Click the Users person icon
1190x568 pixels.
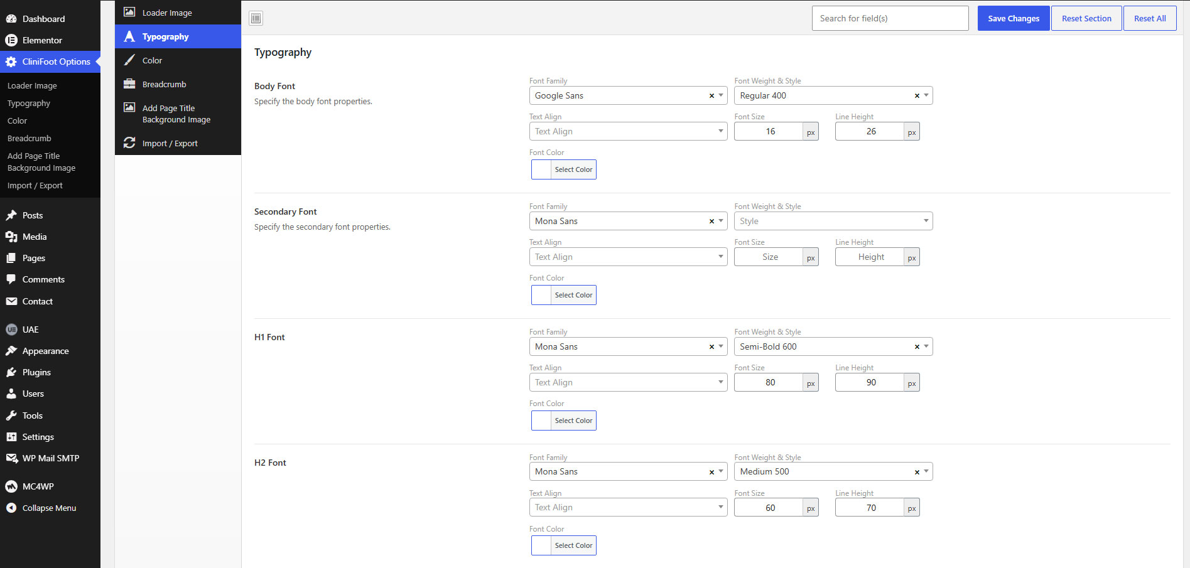tap(11, 394)
